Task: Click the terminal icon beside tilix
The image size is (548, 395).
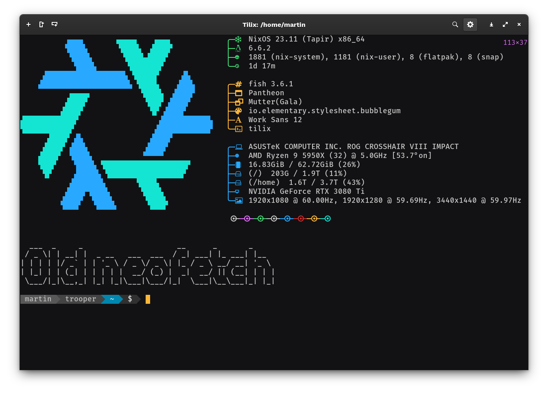Action: pos(238,129)
